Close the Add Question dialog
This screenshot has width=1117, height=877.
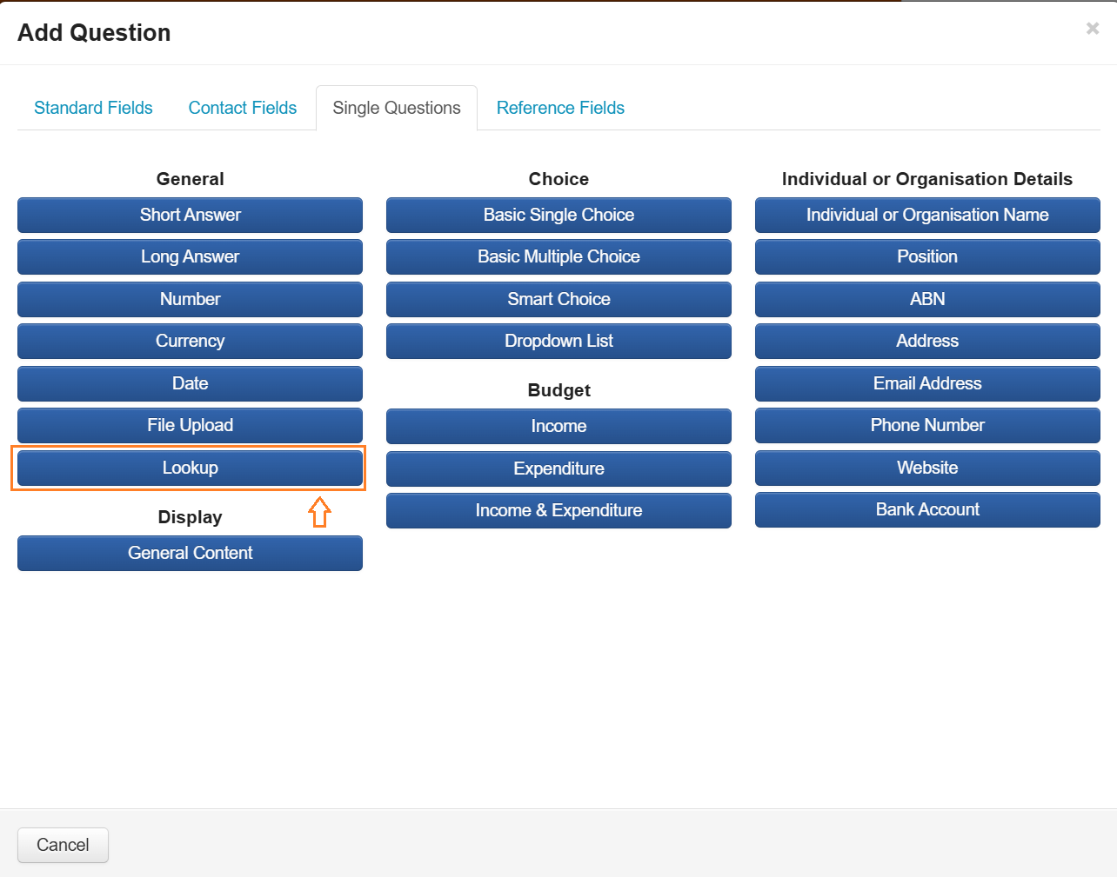(1093, 29)
